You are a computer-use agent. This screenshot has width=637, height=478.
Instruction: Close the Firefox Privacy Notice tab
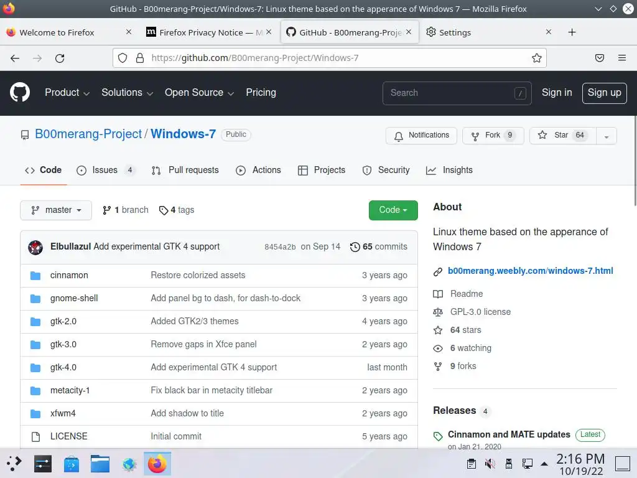[x=269, y=32]
